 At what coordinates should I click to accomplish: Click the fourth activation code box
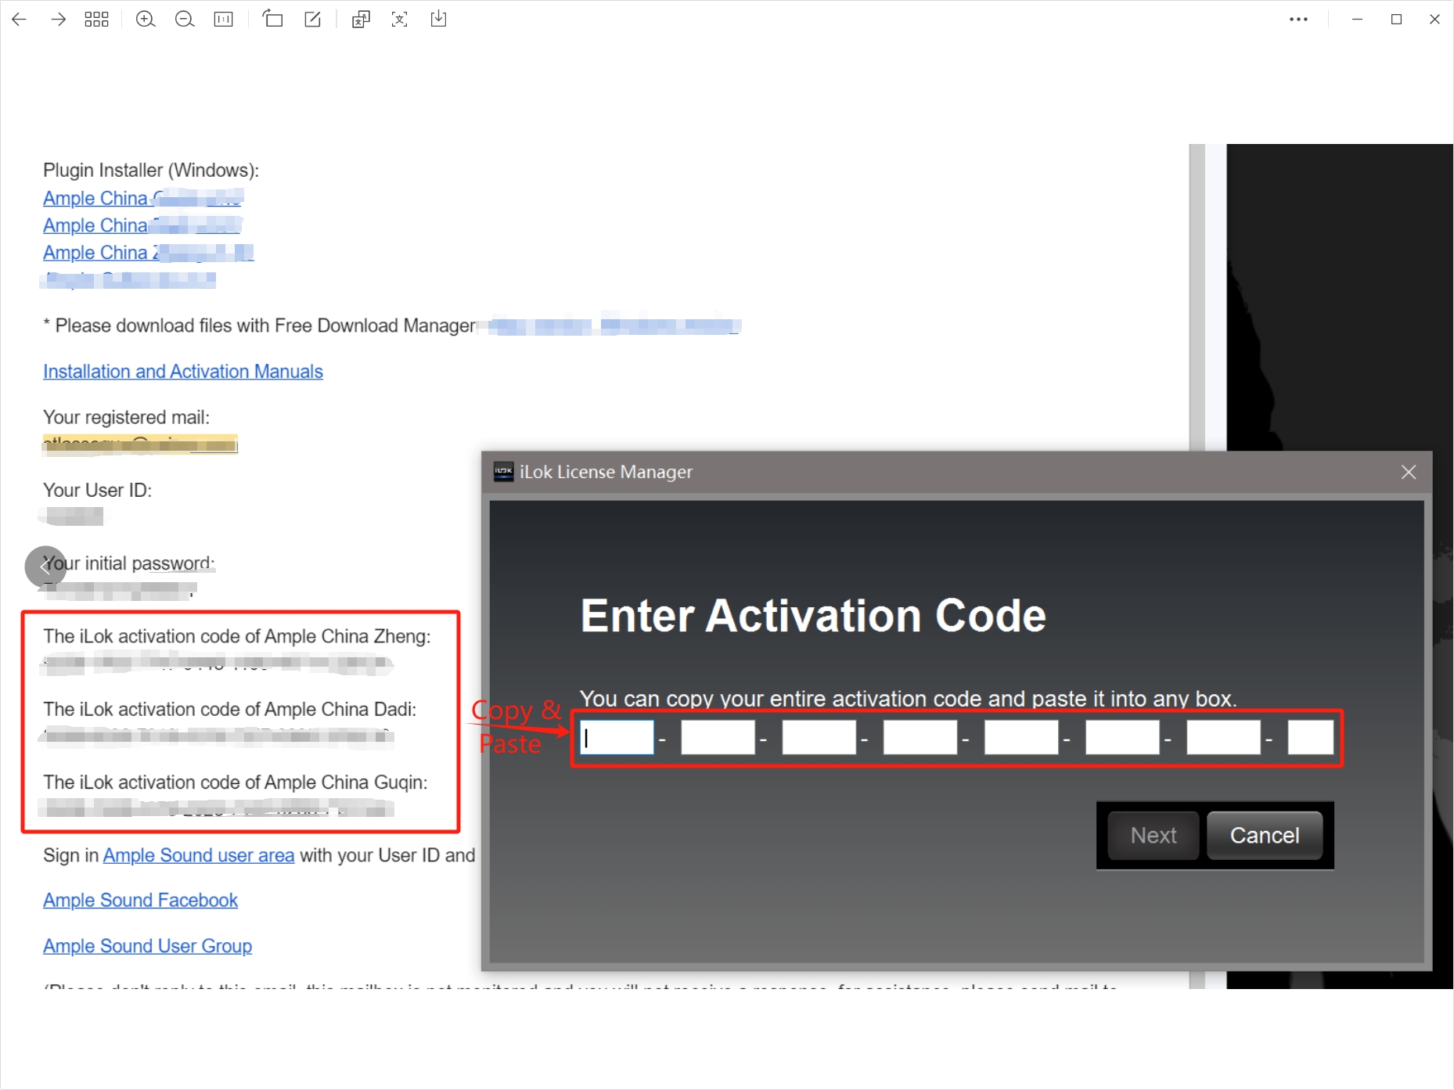point(920,738)
